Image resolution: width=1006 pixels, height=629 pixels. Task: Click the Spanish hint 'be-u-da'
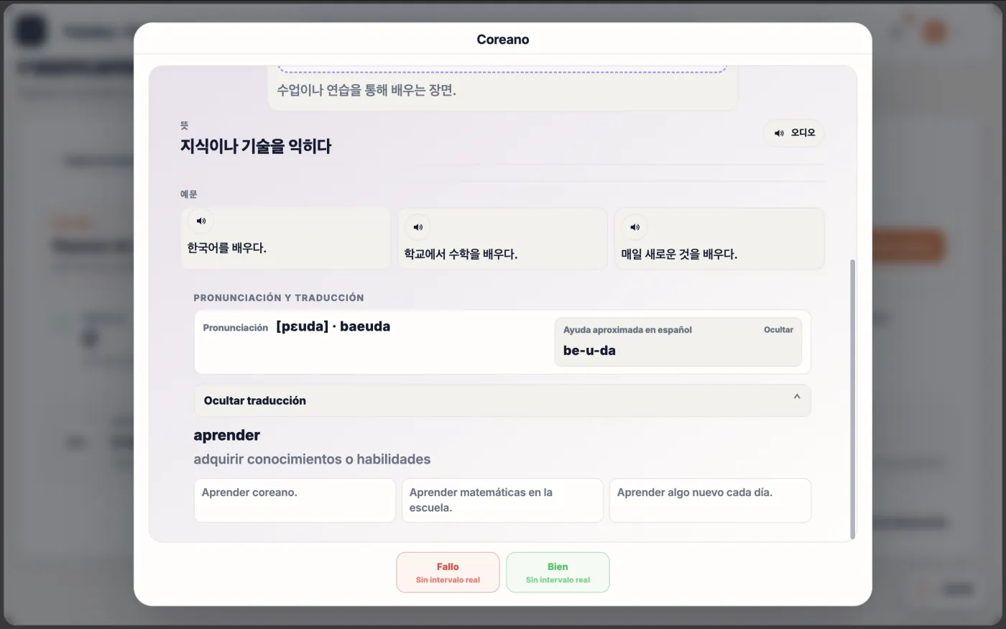(x=589, y=351)
